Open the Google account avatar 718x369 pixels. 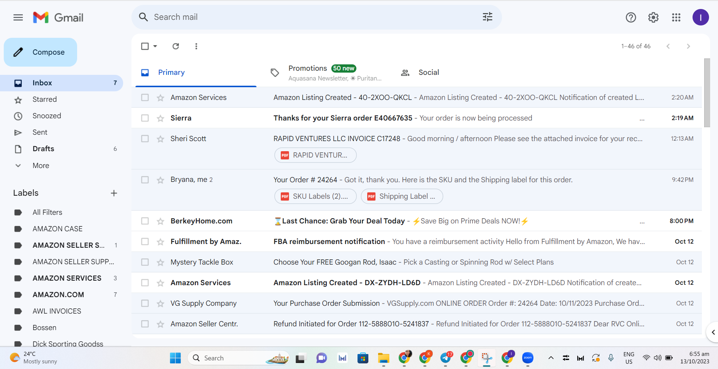(700, 17)
